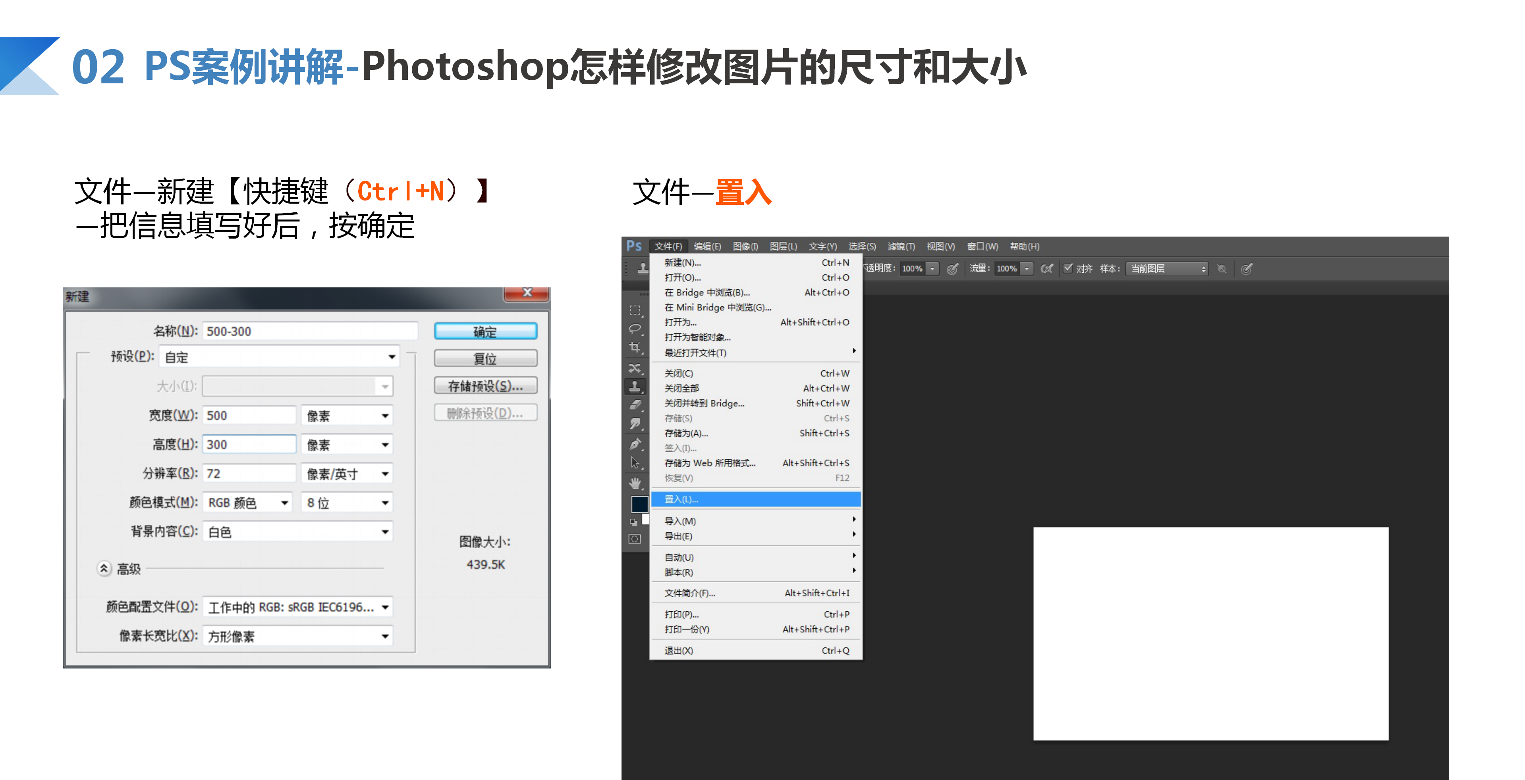Open the 帮助(H) menu
1525x780 pixels.
[1024, 246]
